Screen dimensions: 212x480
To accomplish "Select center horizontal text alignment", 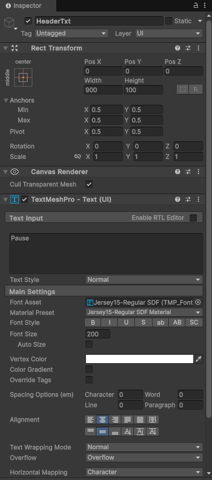I will pos(102,419).
